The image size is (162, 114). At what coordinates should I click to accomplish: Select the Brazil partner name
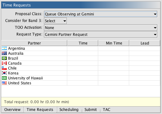[13, 58]
